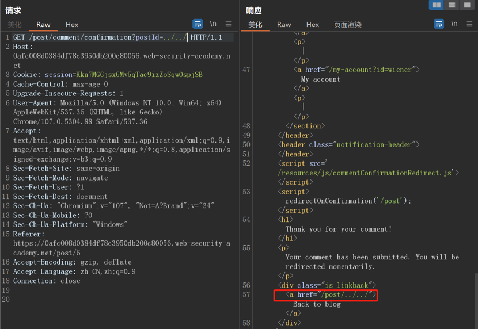Click 'Thank you for your comment!' text

pos(339,229)
